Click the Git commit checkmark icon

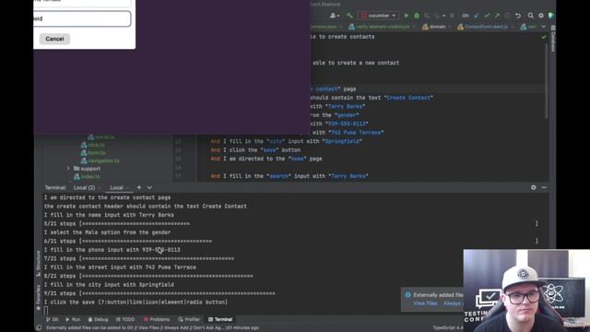tap(487, 16)
